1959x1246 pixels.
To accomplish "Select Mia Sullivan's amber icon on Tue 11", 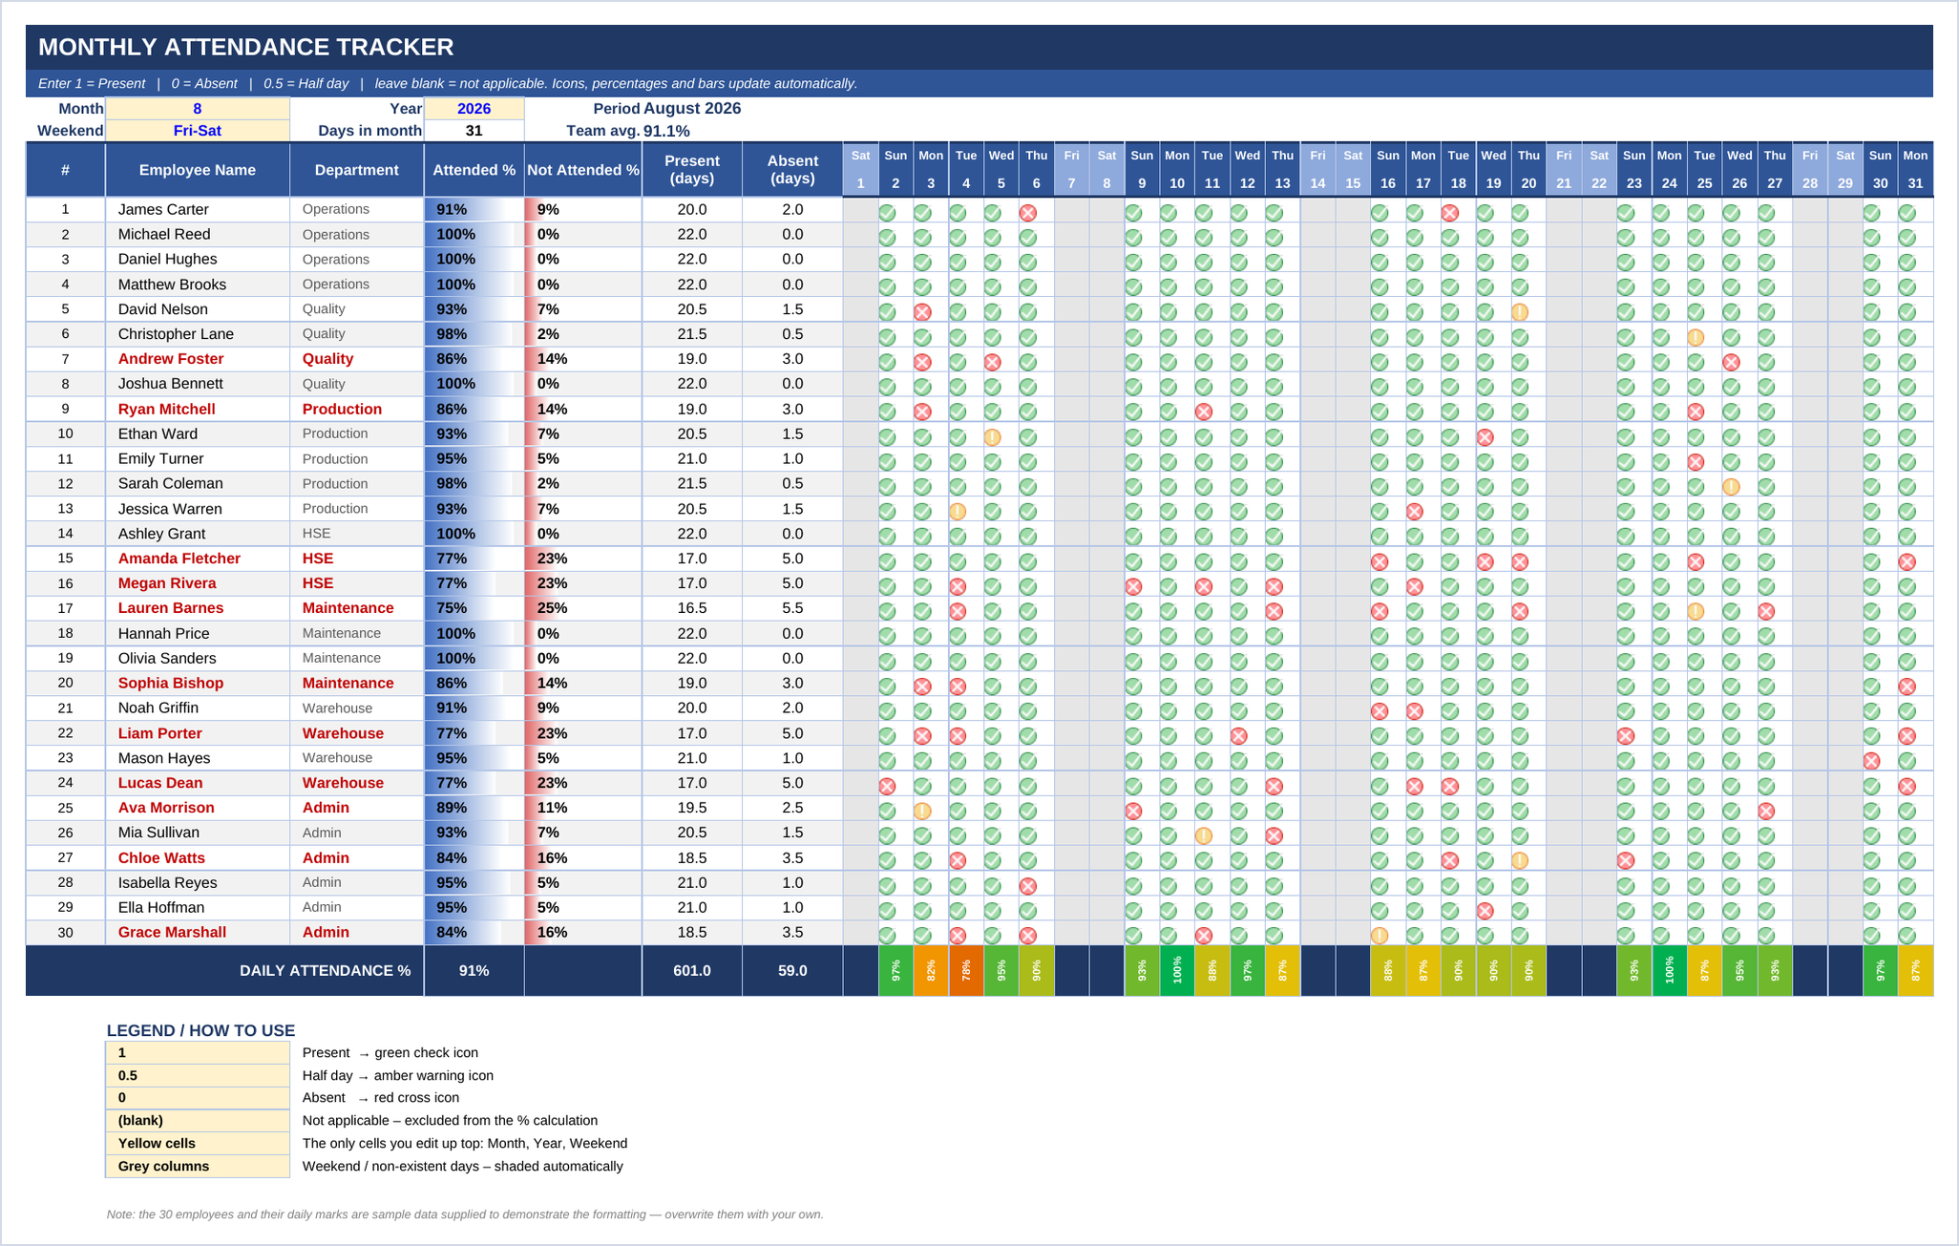I will coord(1204,835).
